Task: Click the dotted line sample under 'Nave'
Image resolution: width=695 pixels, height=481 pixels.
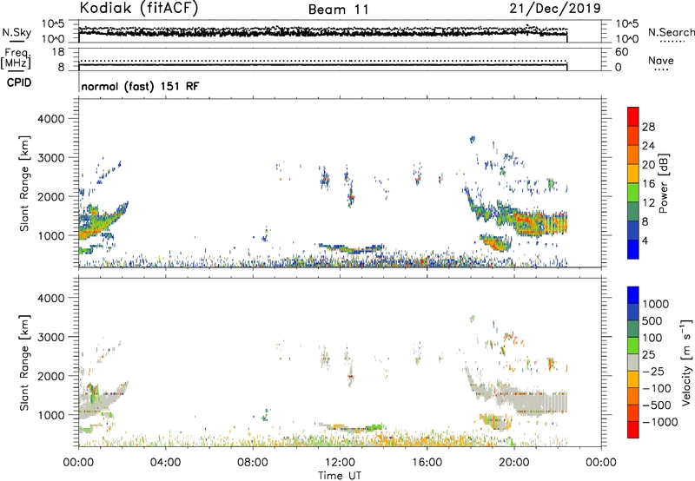Action: click(x=661, y=69)
